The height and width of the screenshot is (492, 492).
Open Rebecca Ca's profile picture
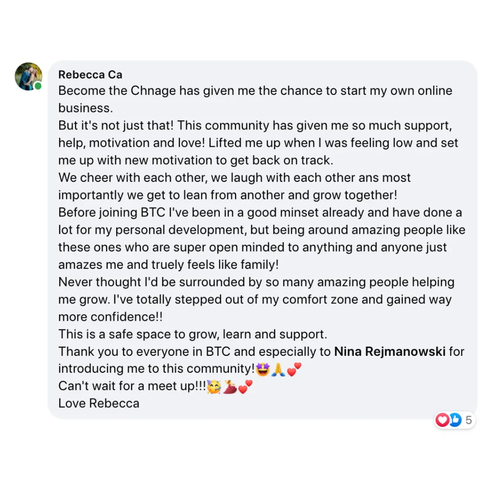click(29, 77)
